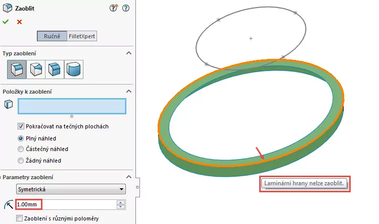Click the radius icon beside 1.00mm field
This screenshot has width=379, height=224.
tap(9, 205)
